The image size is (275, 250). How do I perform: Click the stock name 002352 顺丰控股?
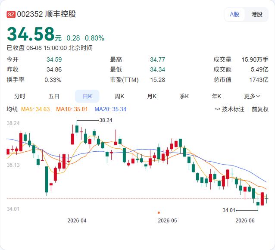point(47,14)
